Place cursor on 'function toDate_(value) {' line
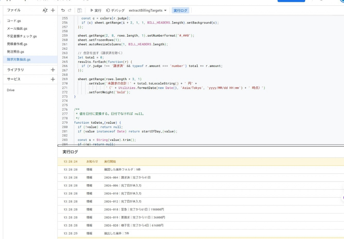Screen dimensions: 344x239 pyautogui.click(x=97, y=122)
